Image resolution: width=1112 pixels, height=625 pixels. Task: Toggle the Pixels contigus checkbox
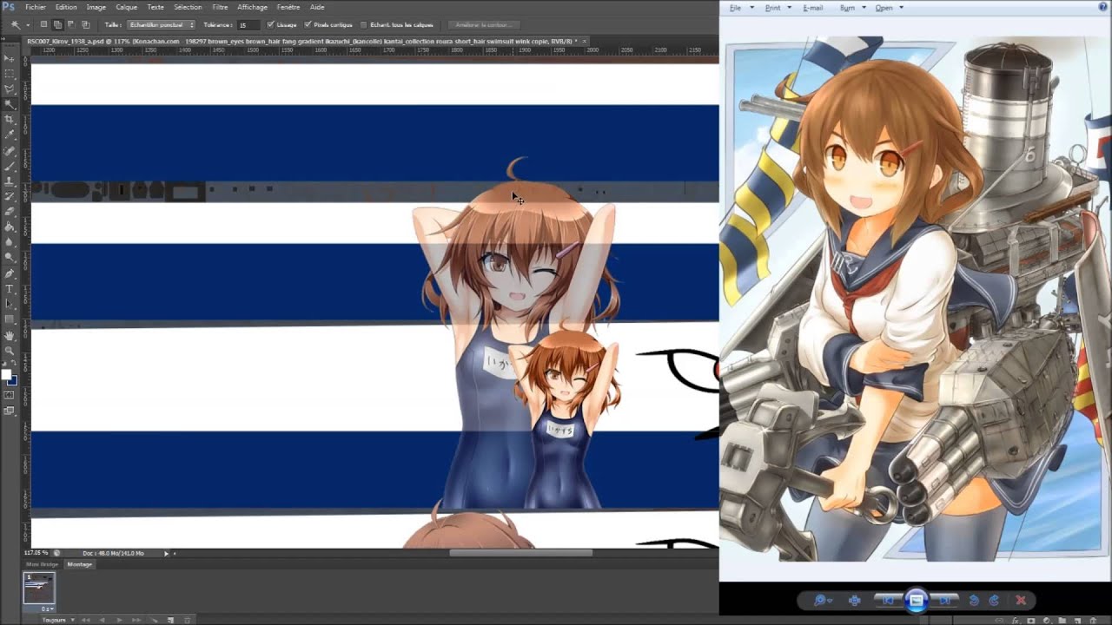click(x=308, y=24)
